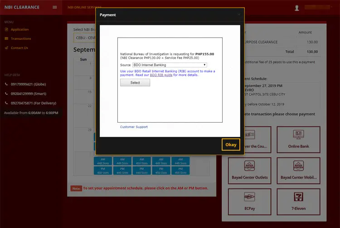This screenshot has height=228, width=340.
Task: Choose the Bayad Center Mobile payment option
Action: [298, 171]
